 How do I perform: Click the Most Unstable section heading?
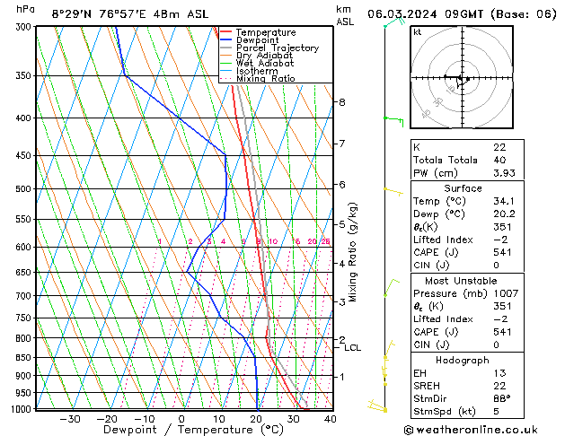tap(461, 281)
